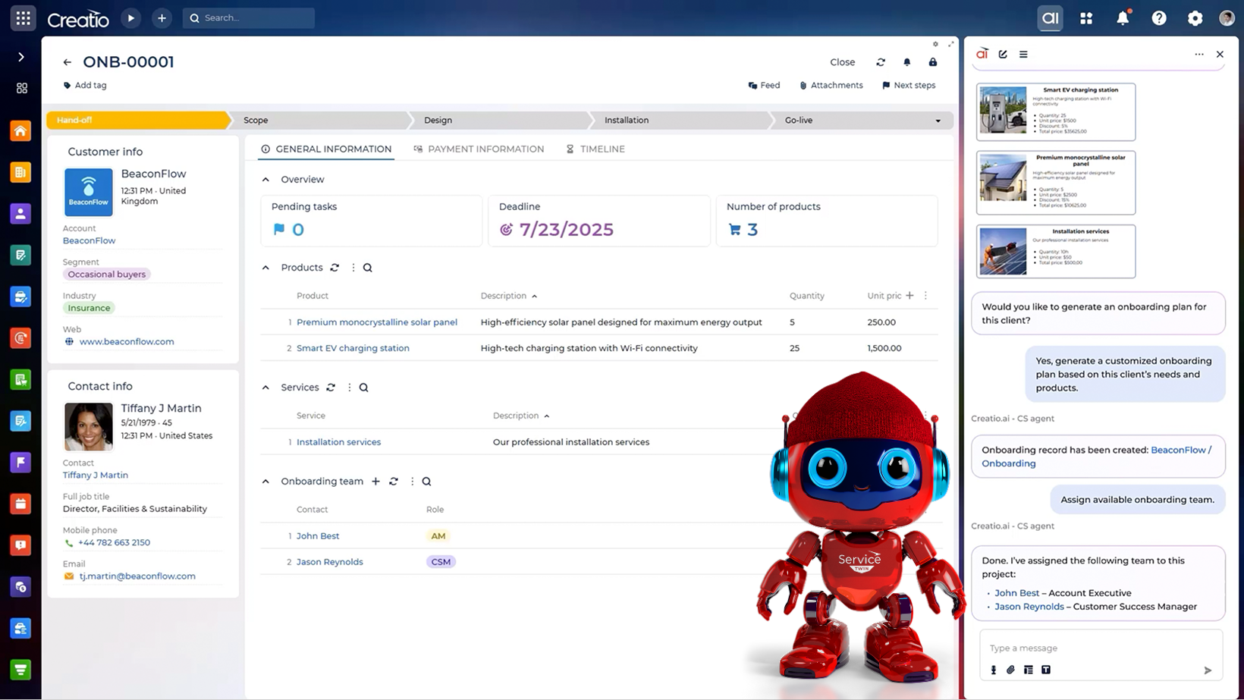Open the app launcher grid icon

pyautogui.click(x=1085, y=17)
